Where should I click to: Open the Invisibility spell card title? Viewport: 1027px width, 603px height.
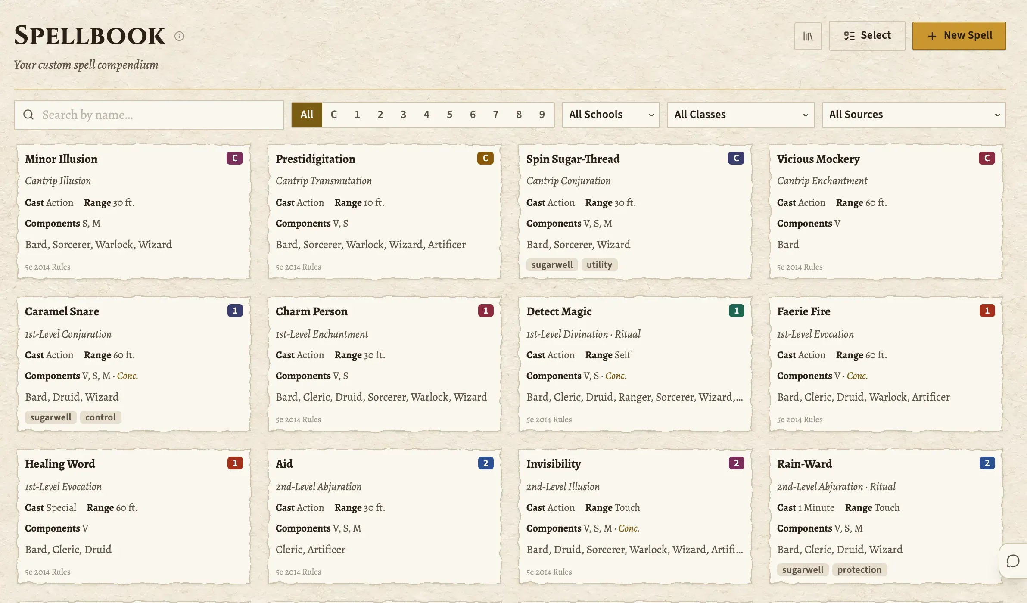[x=554, y=464]
